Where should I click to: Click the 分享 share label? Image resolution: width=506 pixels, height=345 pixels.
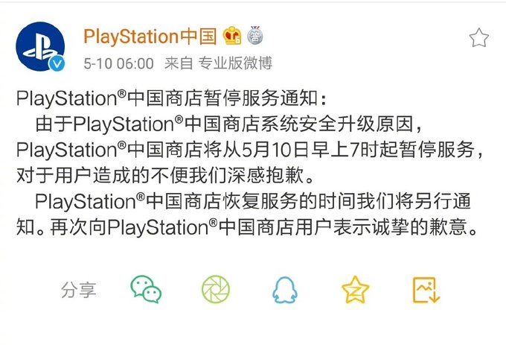pos(79,290)
